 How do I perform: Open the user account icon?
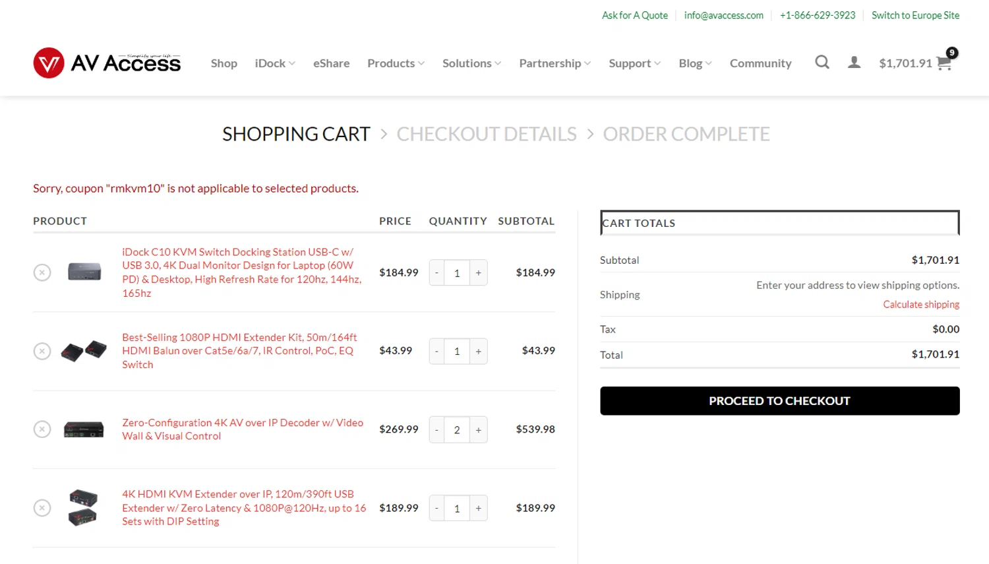(x=854, y=63)
